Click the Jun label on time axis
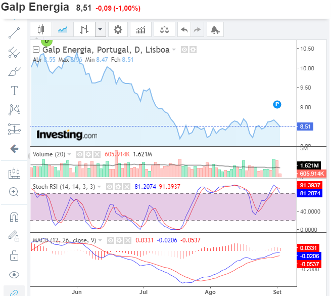331x296 pixels. [77, 292]
